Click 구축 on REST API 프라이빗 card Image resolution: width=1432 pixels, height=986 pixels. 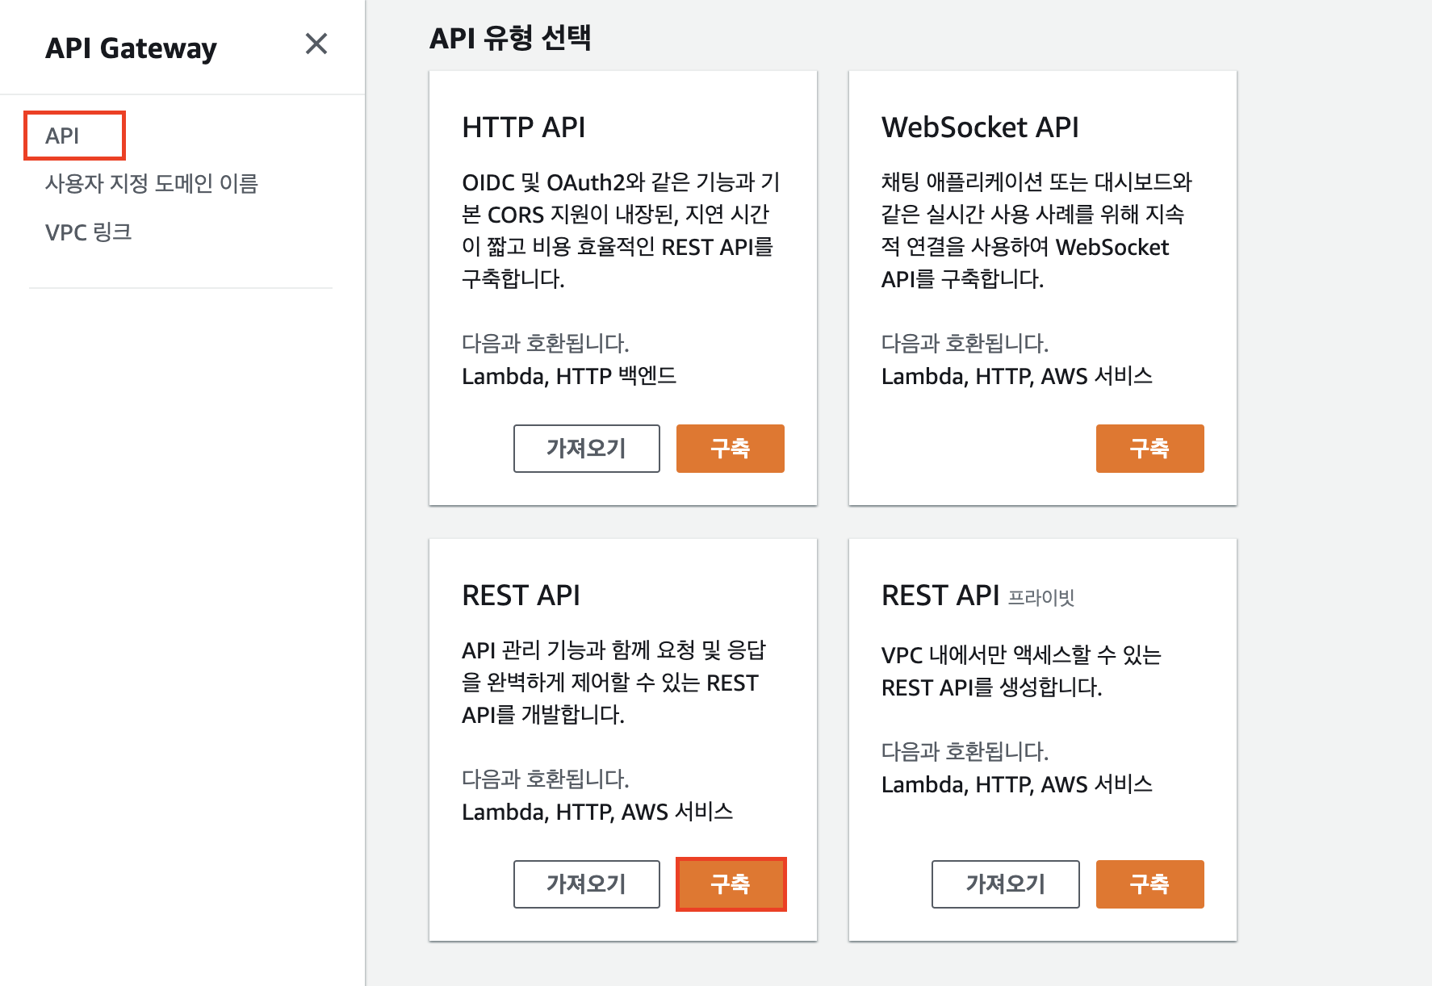click(x=1150, y=884)
